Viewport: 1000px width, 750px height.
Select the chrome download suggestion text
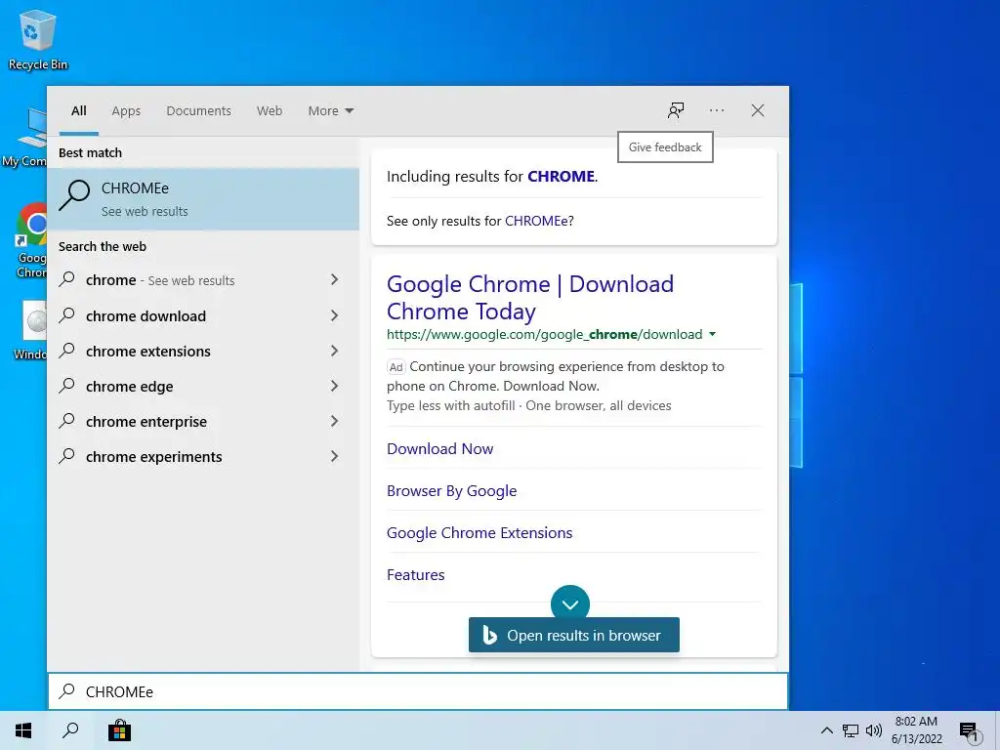[x=146, y=315]
